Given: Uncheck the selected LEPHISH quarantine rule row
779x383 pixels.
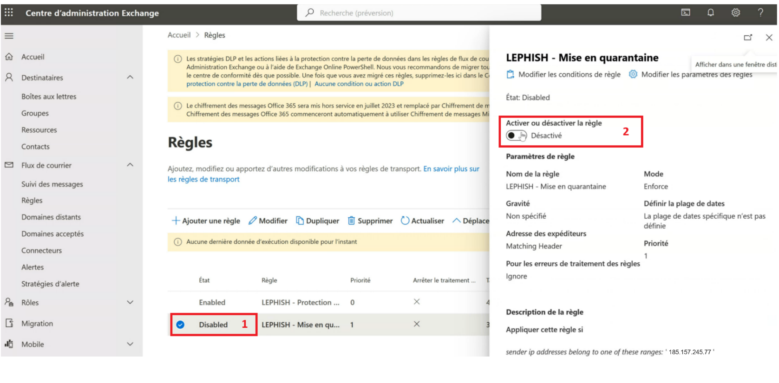Looking at the screenshot, I should coord(180,325).
